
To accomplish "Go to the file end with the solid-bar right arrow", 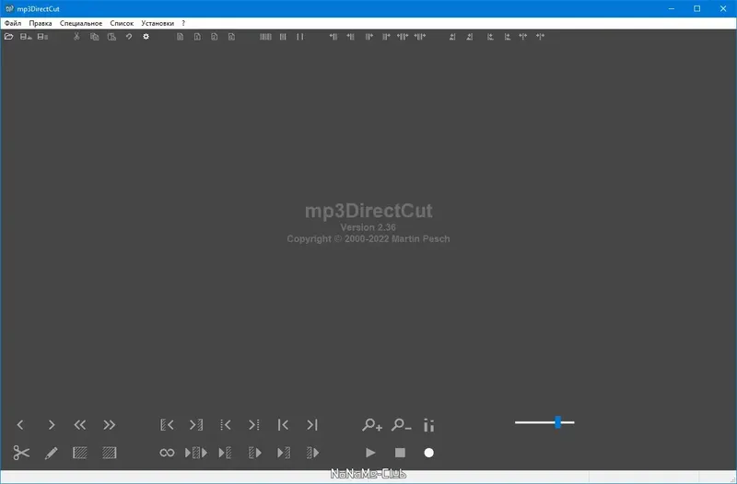I will 312,425.
